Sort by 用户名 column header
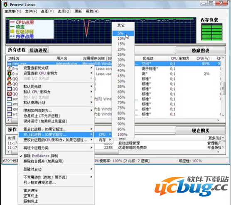Screen dimensions: 231x205 coord(67,58)
